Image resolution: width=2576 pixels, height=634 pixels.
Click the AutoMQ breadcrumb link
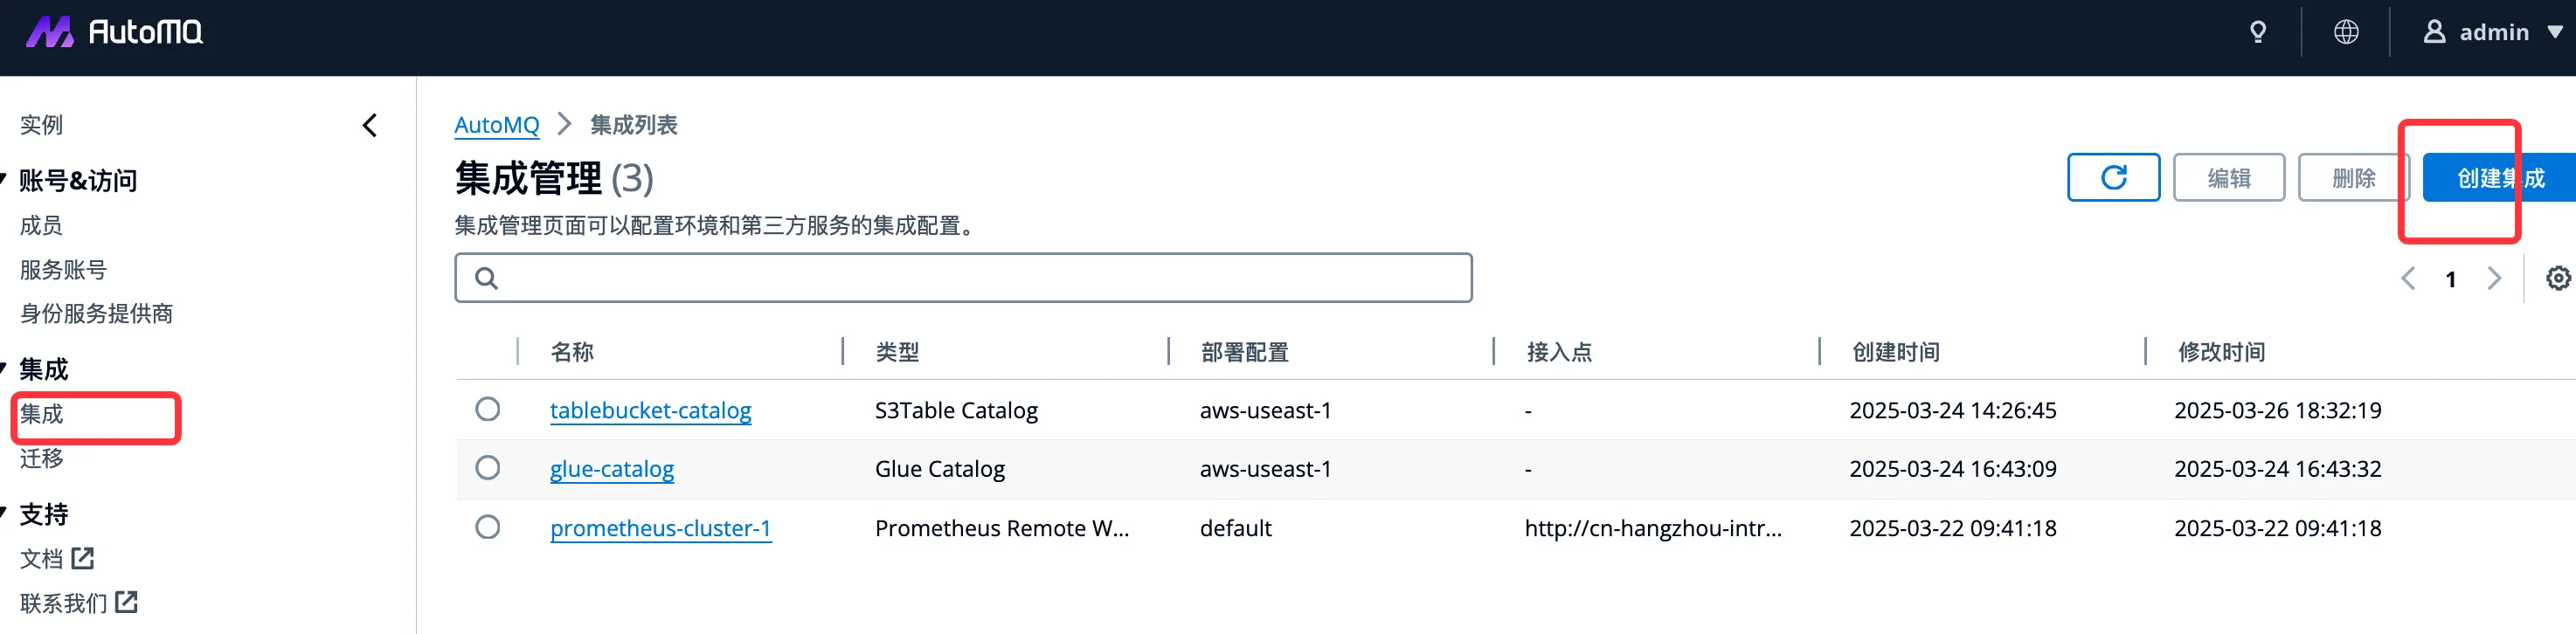point(496,125)
